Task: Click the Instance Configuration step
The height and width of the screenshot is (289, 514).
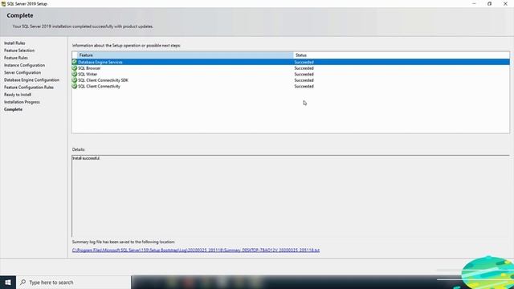Action: (x=24, y=65)
